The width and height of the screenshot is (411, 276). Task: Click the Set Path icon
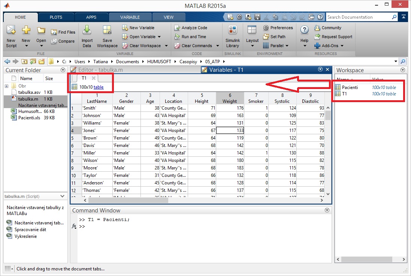[x=266, y=37]
